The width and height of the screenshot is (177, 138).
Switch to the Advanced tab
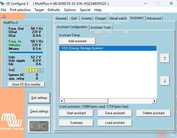(x=154, y=18)
